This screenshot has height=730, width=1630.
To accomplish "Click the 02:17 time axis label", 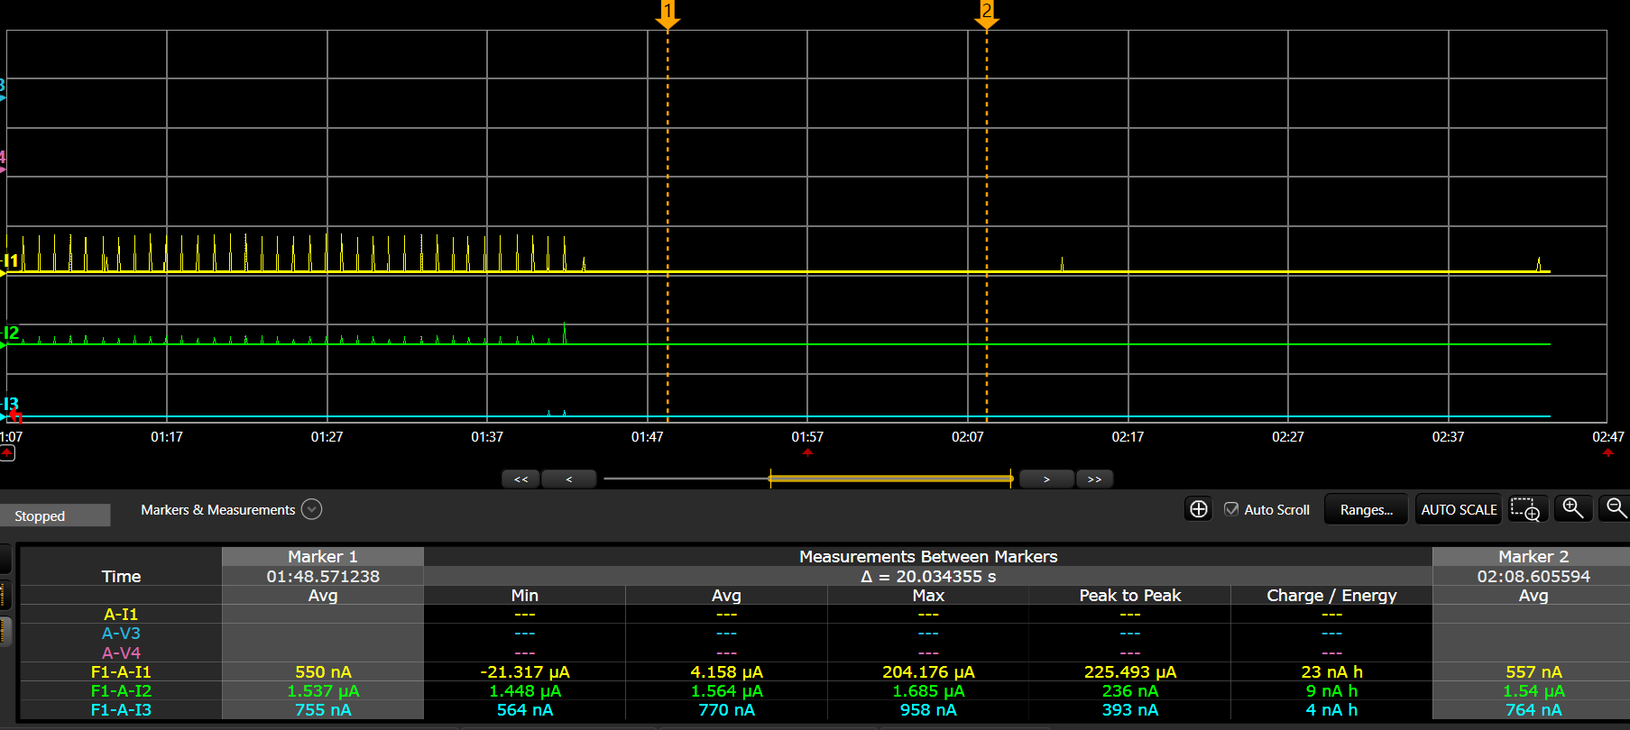I will (1128, 436).
